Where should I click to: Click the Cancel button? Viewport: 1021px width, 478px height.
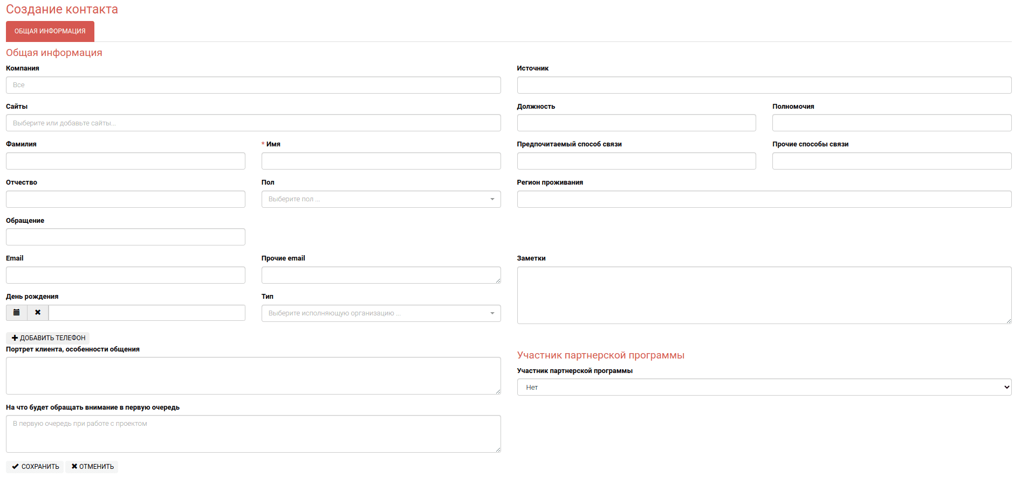coord(92,467)
